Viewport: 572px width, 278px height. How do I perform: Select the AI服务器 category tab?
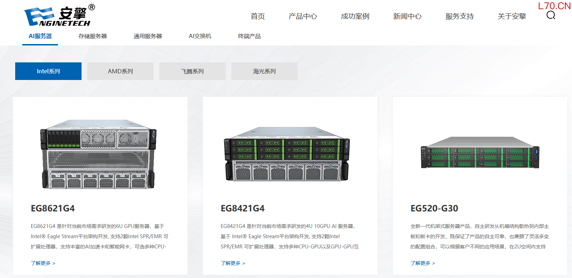(x=40, y=36)
